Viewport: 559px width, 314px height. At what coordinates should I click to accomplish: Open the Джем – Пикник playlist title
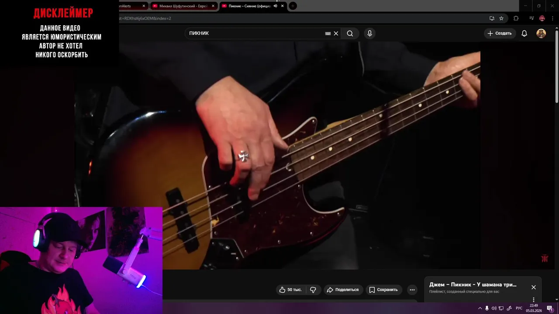coord(473,284)
